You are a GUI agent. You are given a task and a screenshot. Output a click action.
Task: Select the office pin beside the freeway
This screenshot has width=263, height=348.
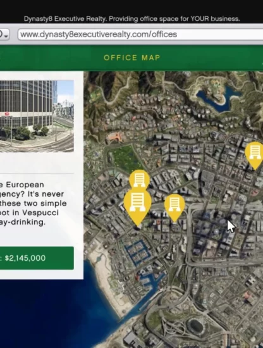pos(174,206)
